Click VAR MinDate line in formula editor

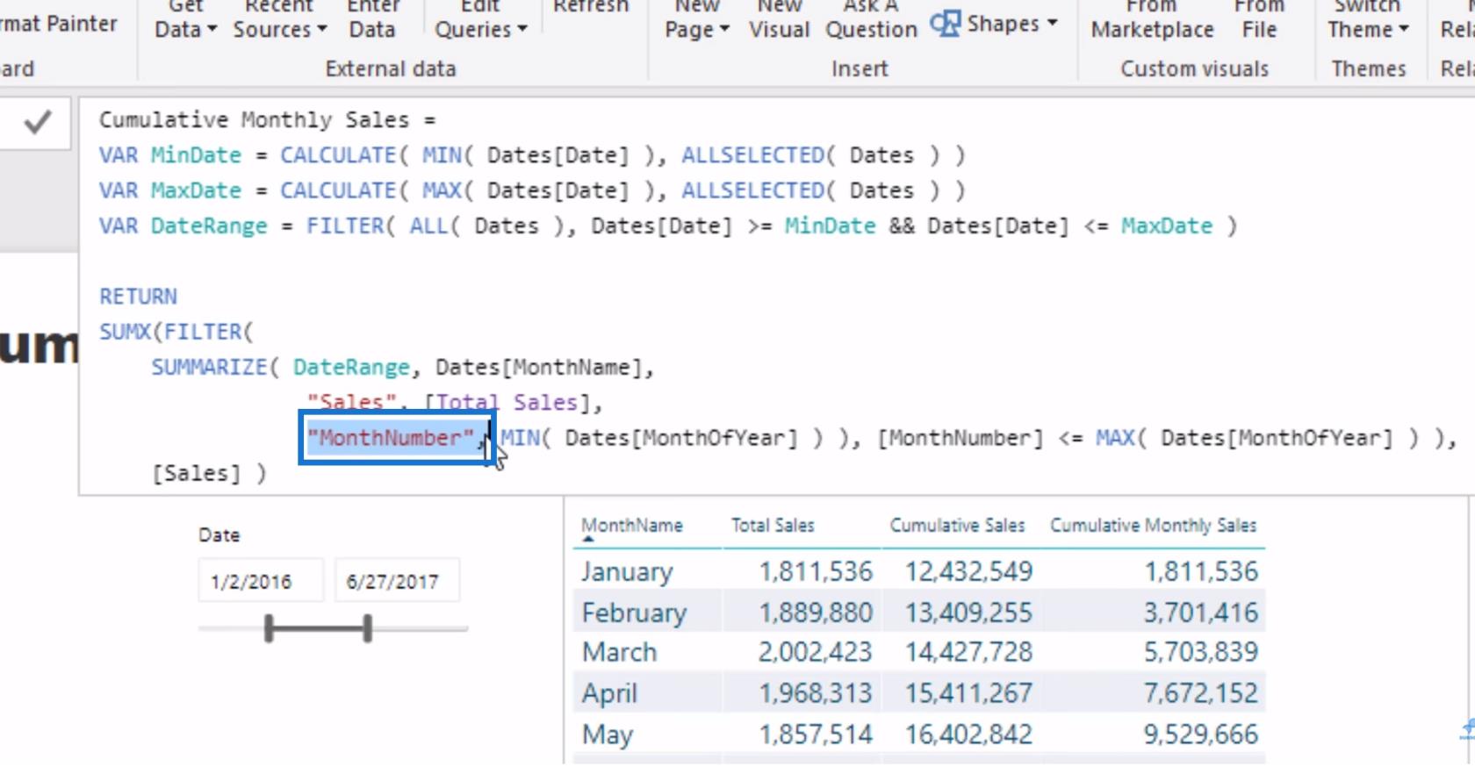[x=532, y=155]
